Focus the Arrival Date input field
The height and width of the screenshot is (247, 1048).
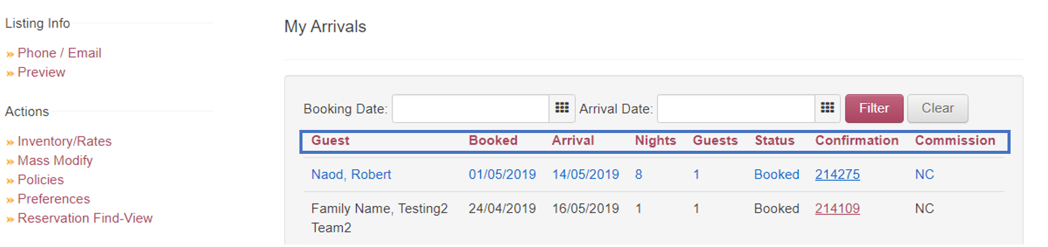(x=736, y=108)
